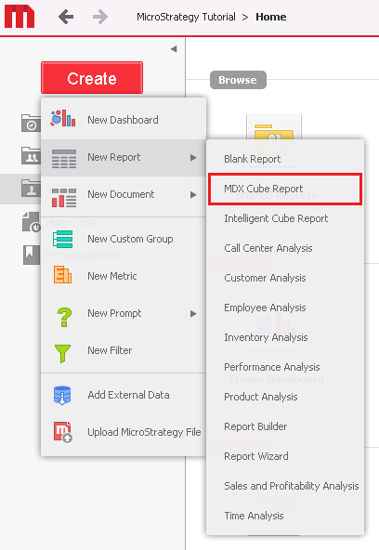Click the Add External Data database icon
The image size is (379, 550).
(x=62, y=395)
